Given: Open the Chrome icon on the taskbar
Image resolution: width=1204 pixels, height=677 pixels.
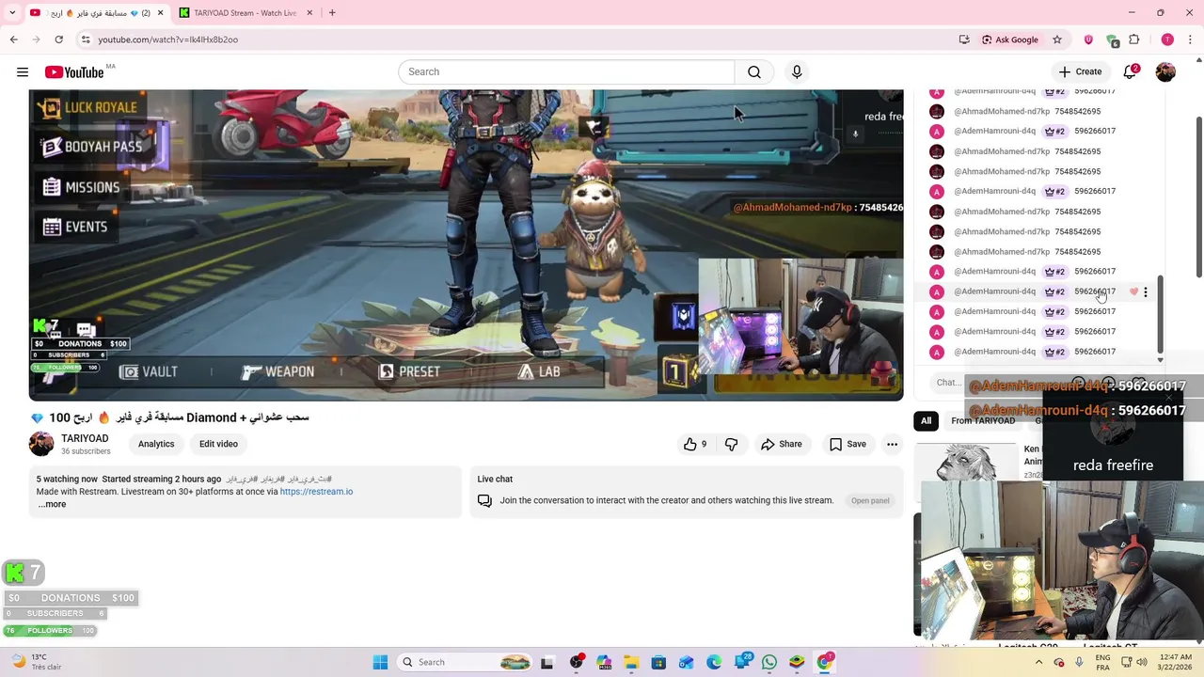Looking at the screenshot, I should click(x=825, y=662).
